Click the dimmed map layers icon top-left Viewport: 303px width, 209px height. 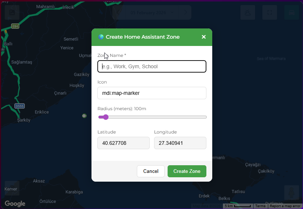pos(12,12)
